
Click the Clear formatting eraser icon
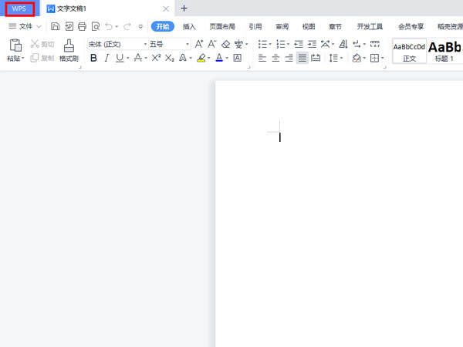[x=225, y=44]
